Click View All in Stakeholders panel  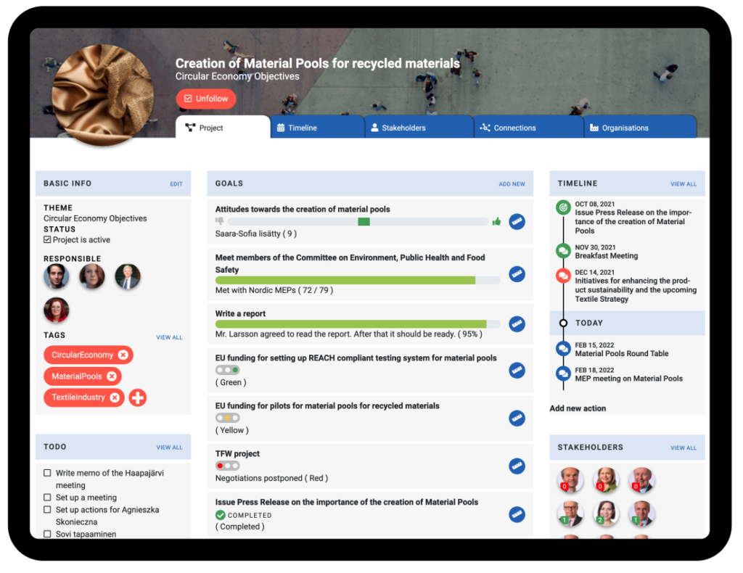click(x=684, y=448)
